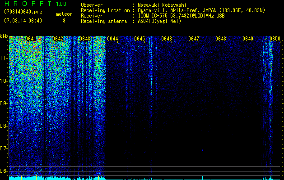Click the Receiving Location field label
284x180 pixels.
point(105,10)
